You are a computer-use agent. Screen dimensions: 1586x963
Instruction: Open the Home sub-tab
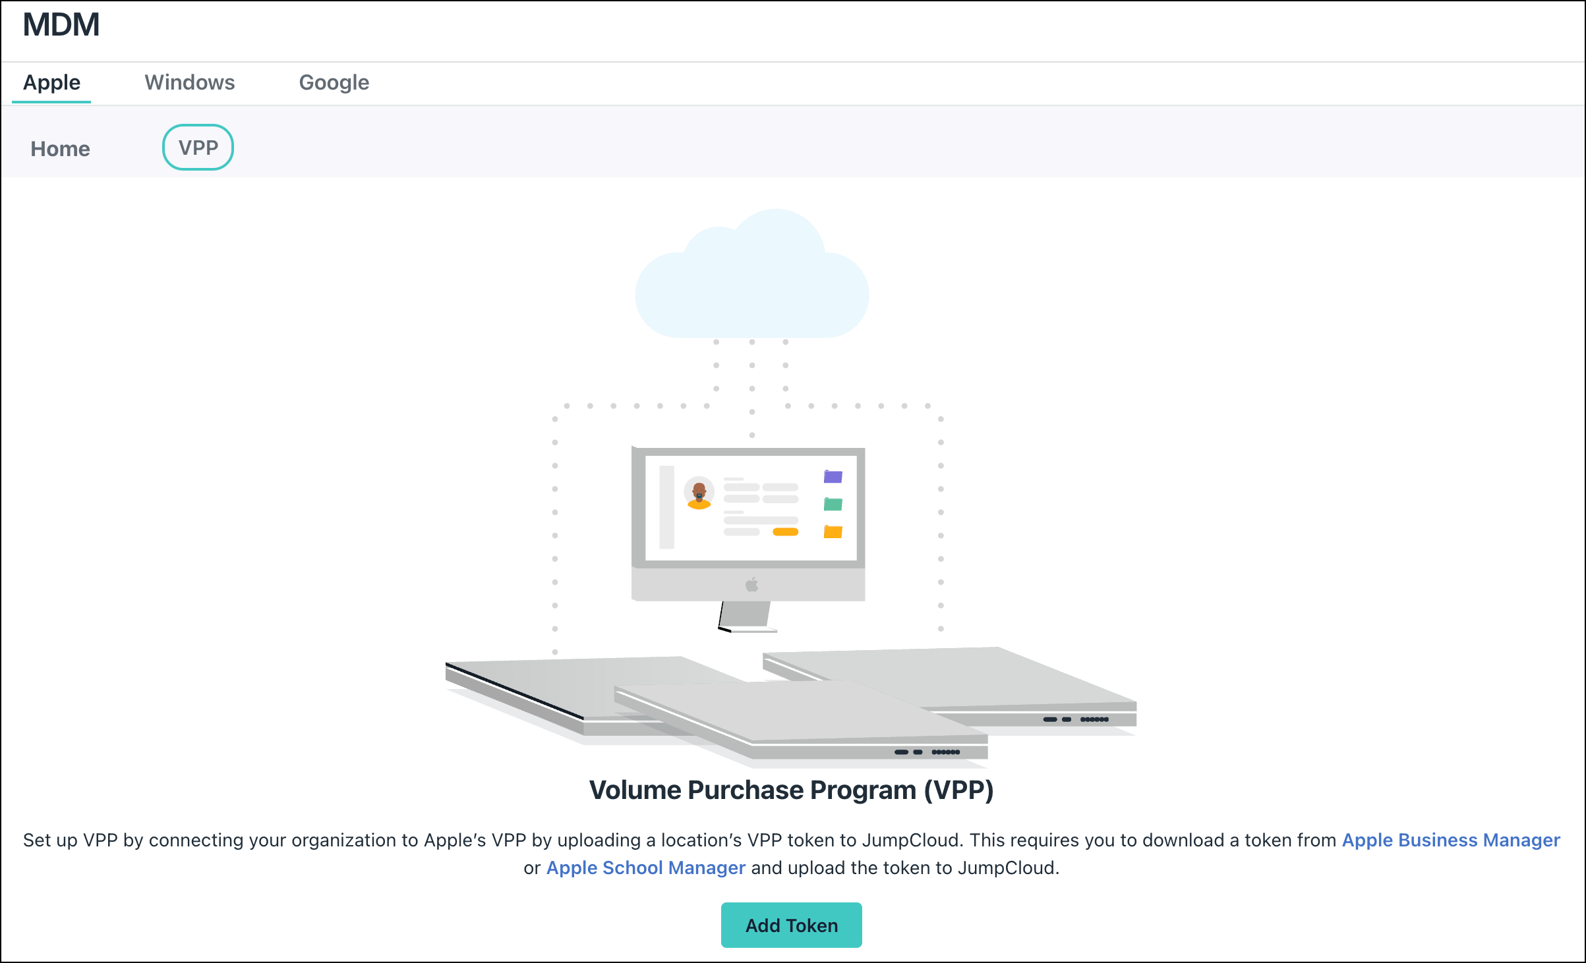pyautogui.click(x=59, y=148)
